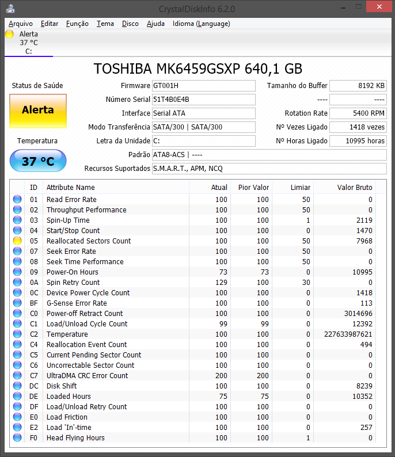395x457 pixels.
Task: Click the Valor Bruto column header
Action: pyautogui.click(x=344, y=188)
